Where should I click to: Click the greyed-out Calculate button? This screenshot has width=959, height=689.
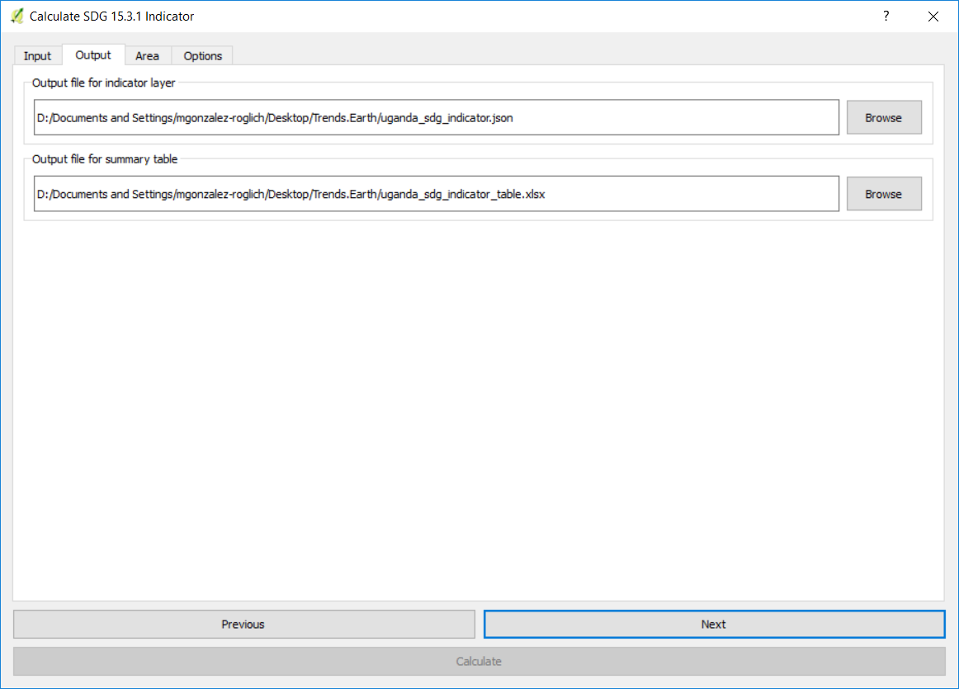click(x=479, y=662)
